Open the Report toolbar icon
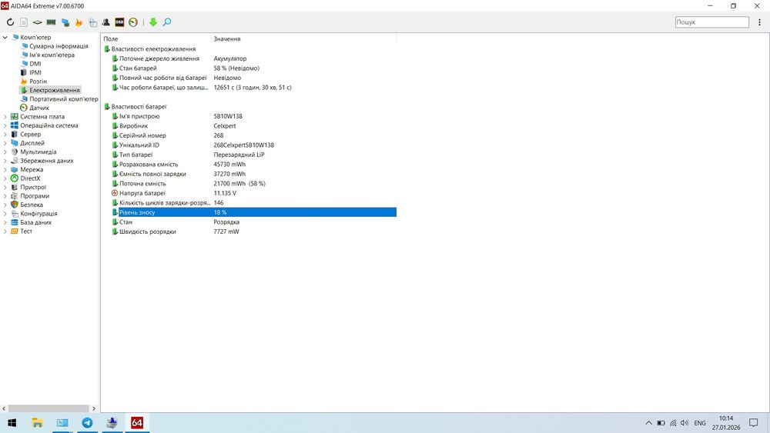770x433 pixels. 24,22
